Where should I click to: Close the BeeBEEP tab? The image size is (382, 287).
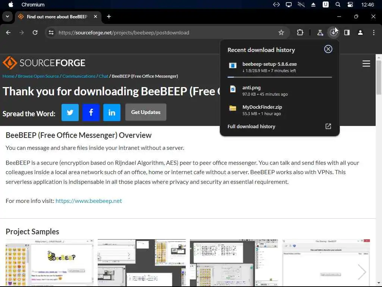tap(95, 16)
